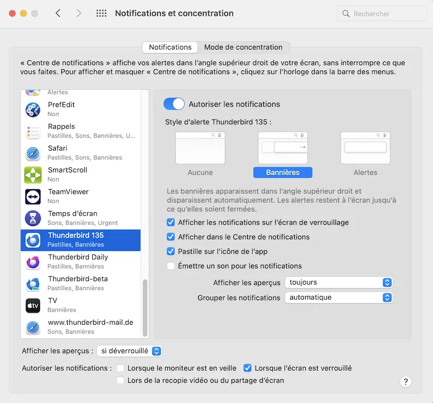Select TV in the app list

[x=81, y=305]
